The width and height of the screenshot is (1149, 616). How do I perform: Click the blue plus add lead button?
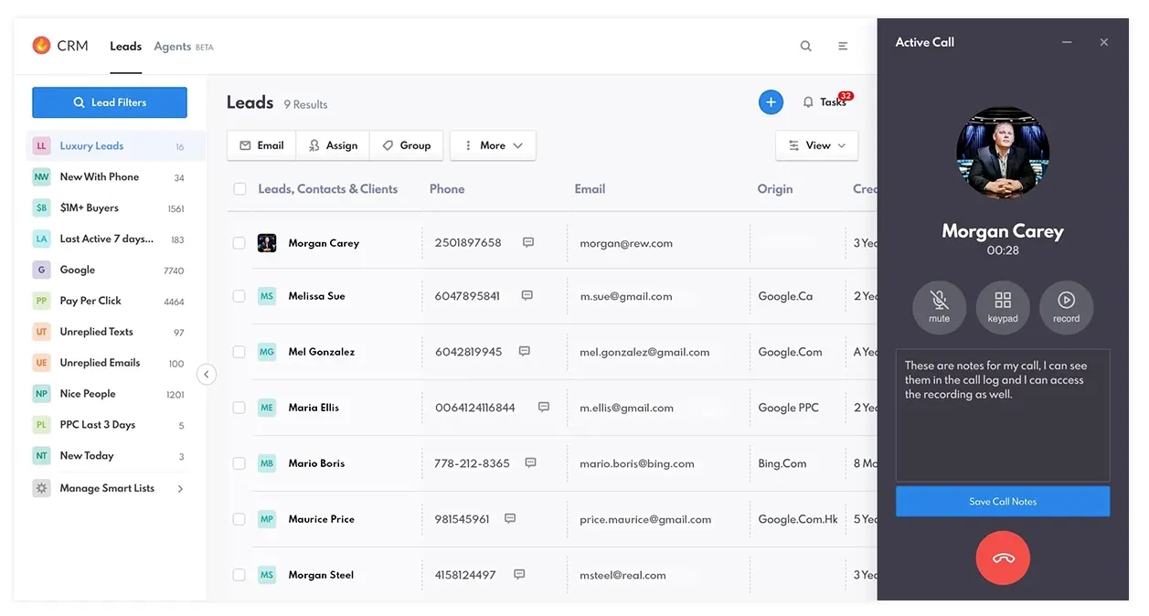click(x=771, y=102)
